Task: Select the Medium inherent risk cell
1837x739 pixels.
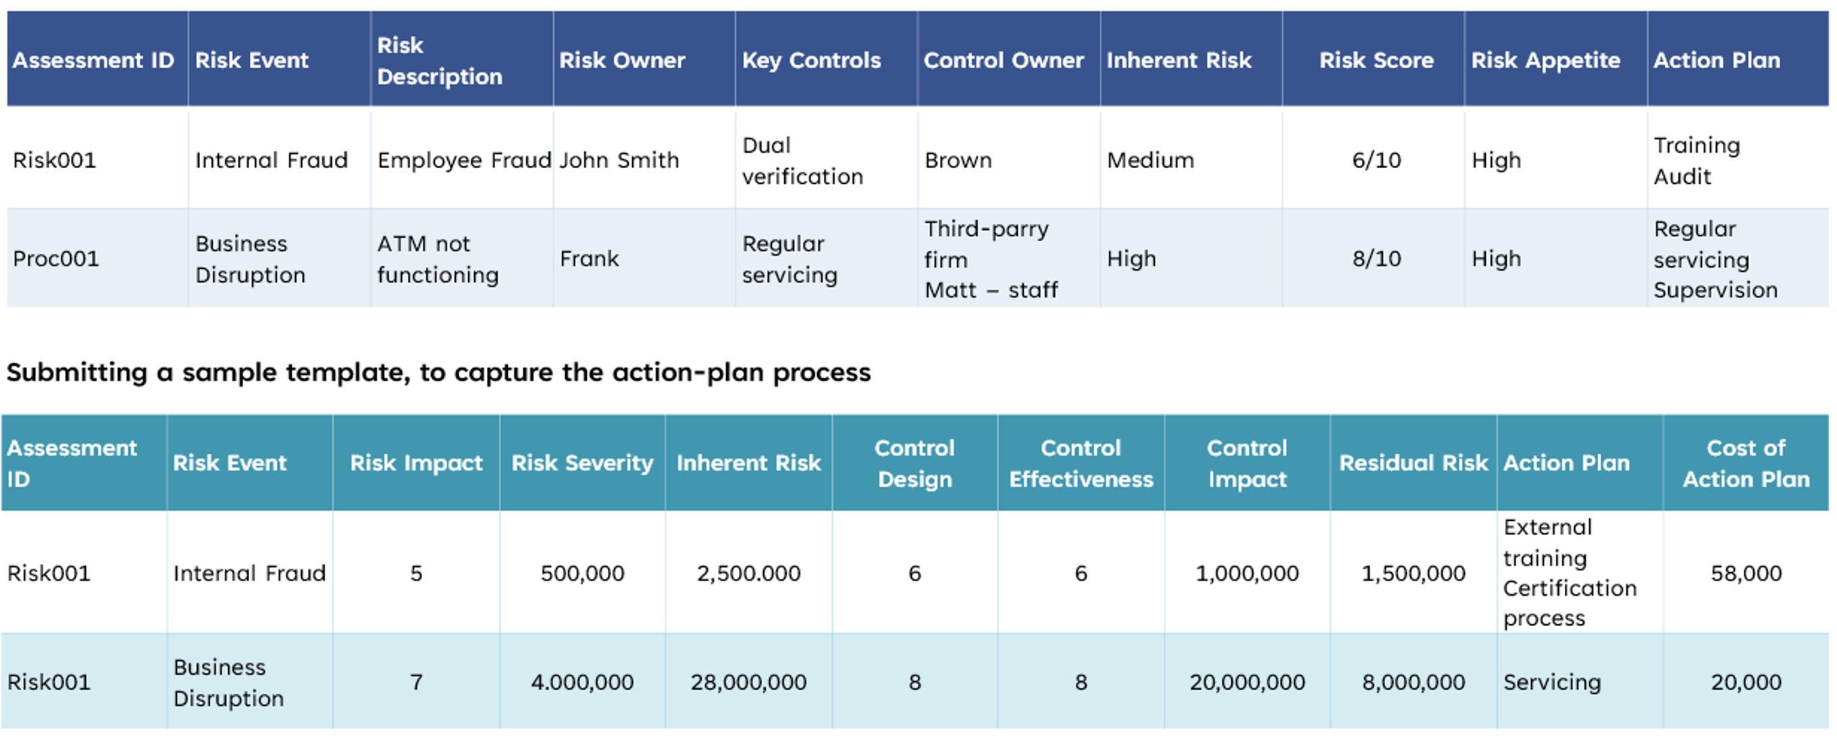Action: [x=1149, y=161]
